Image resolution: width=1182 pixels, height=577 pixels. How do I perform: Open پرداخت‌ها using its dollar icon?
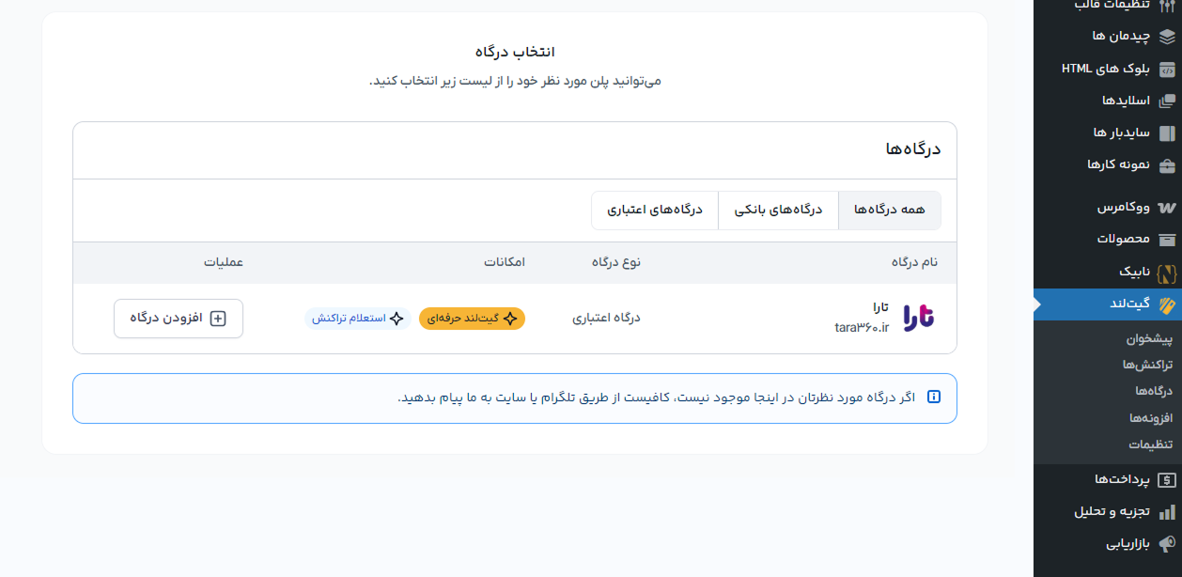click(x=1167, y=479)
